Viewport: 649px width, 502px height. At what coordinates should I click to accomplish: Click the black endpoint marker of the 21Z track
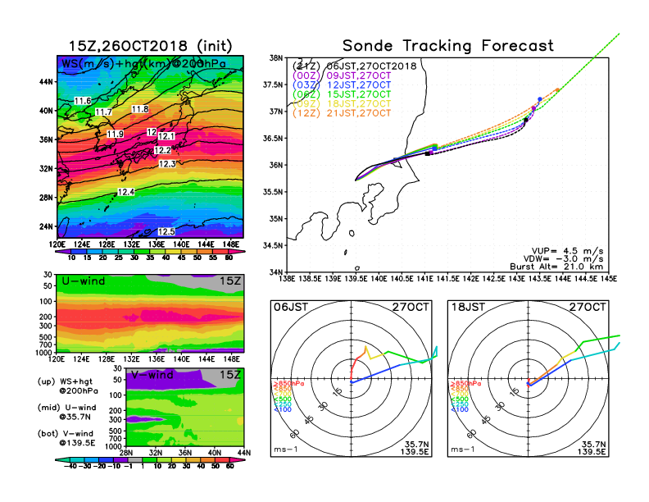526,120
